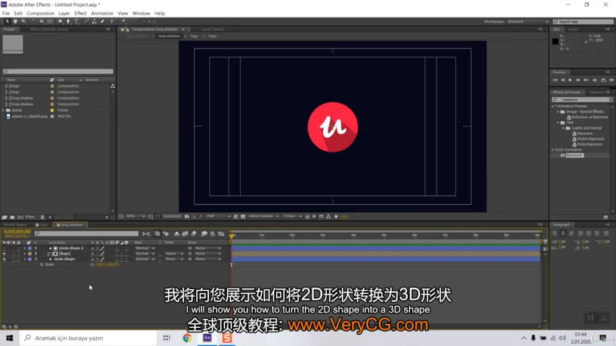Select the Selection arrow tool
Image resolution: width=616 pixels, height=346 pixels.
(7, 21)
